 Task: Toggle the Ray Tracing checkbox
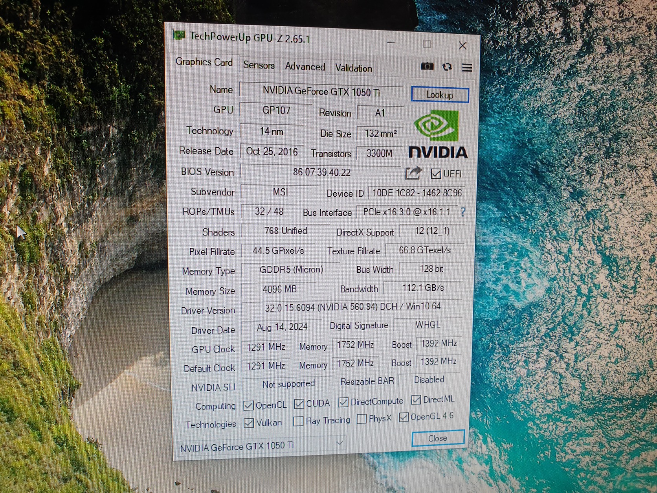(298, 421)
